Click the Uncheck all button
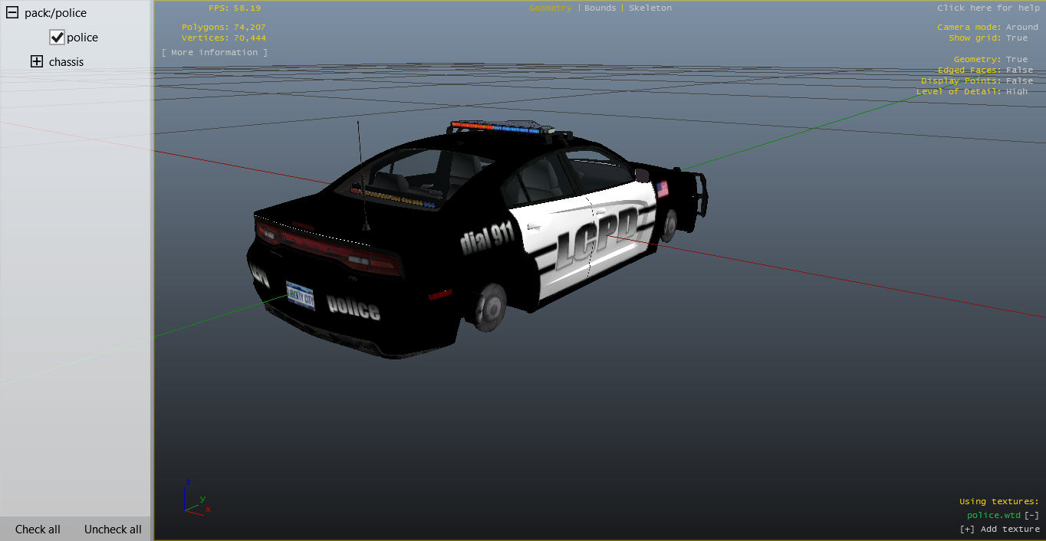 point(113,530)
